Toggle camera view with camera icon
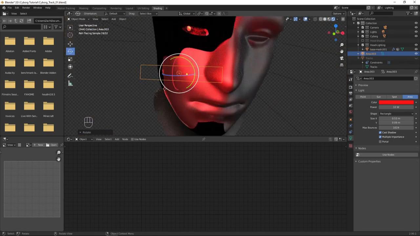Image resolution: width=420 pixels, height=236 pixels. [x=342, y=58]
